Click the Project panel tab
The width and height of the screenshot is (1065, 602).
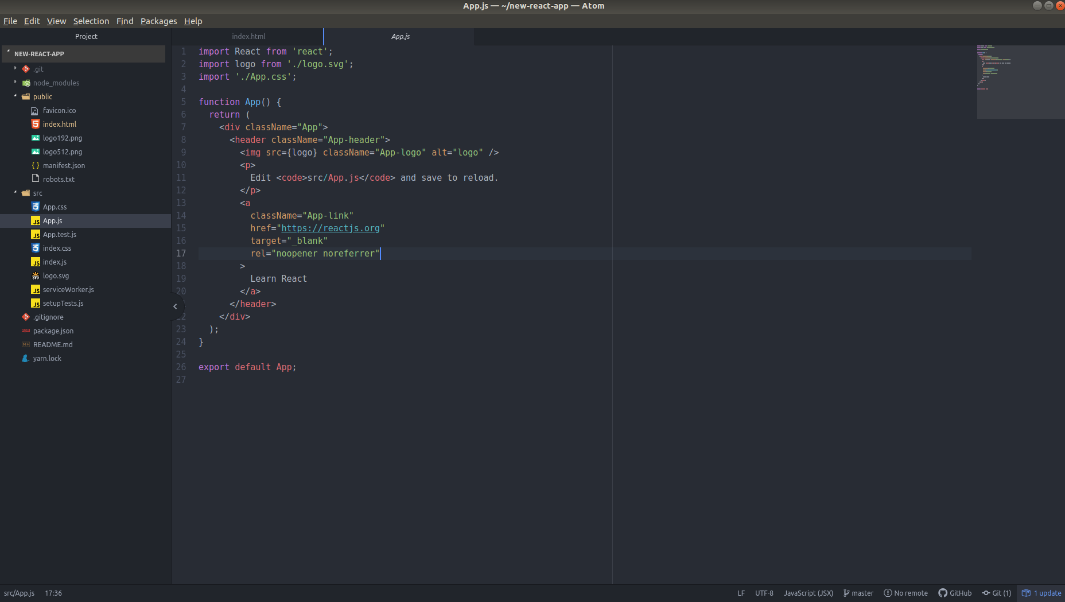click(x=86, y=36)
